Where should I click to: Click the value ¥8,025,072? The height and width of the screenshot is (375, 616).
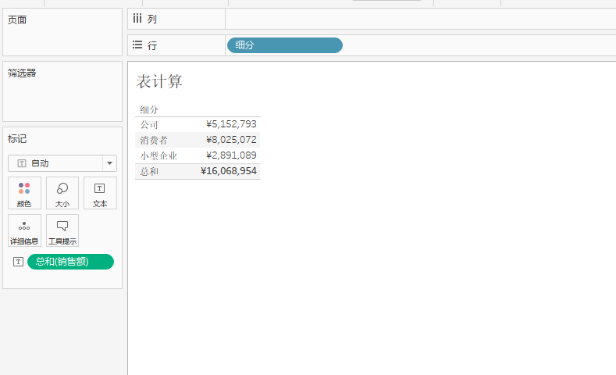point(231,140)
